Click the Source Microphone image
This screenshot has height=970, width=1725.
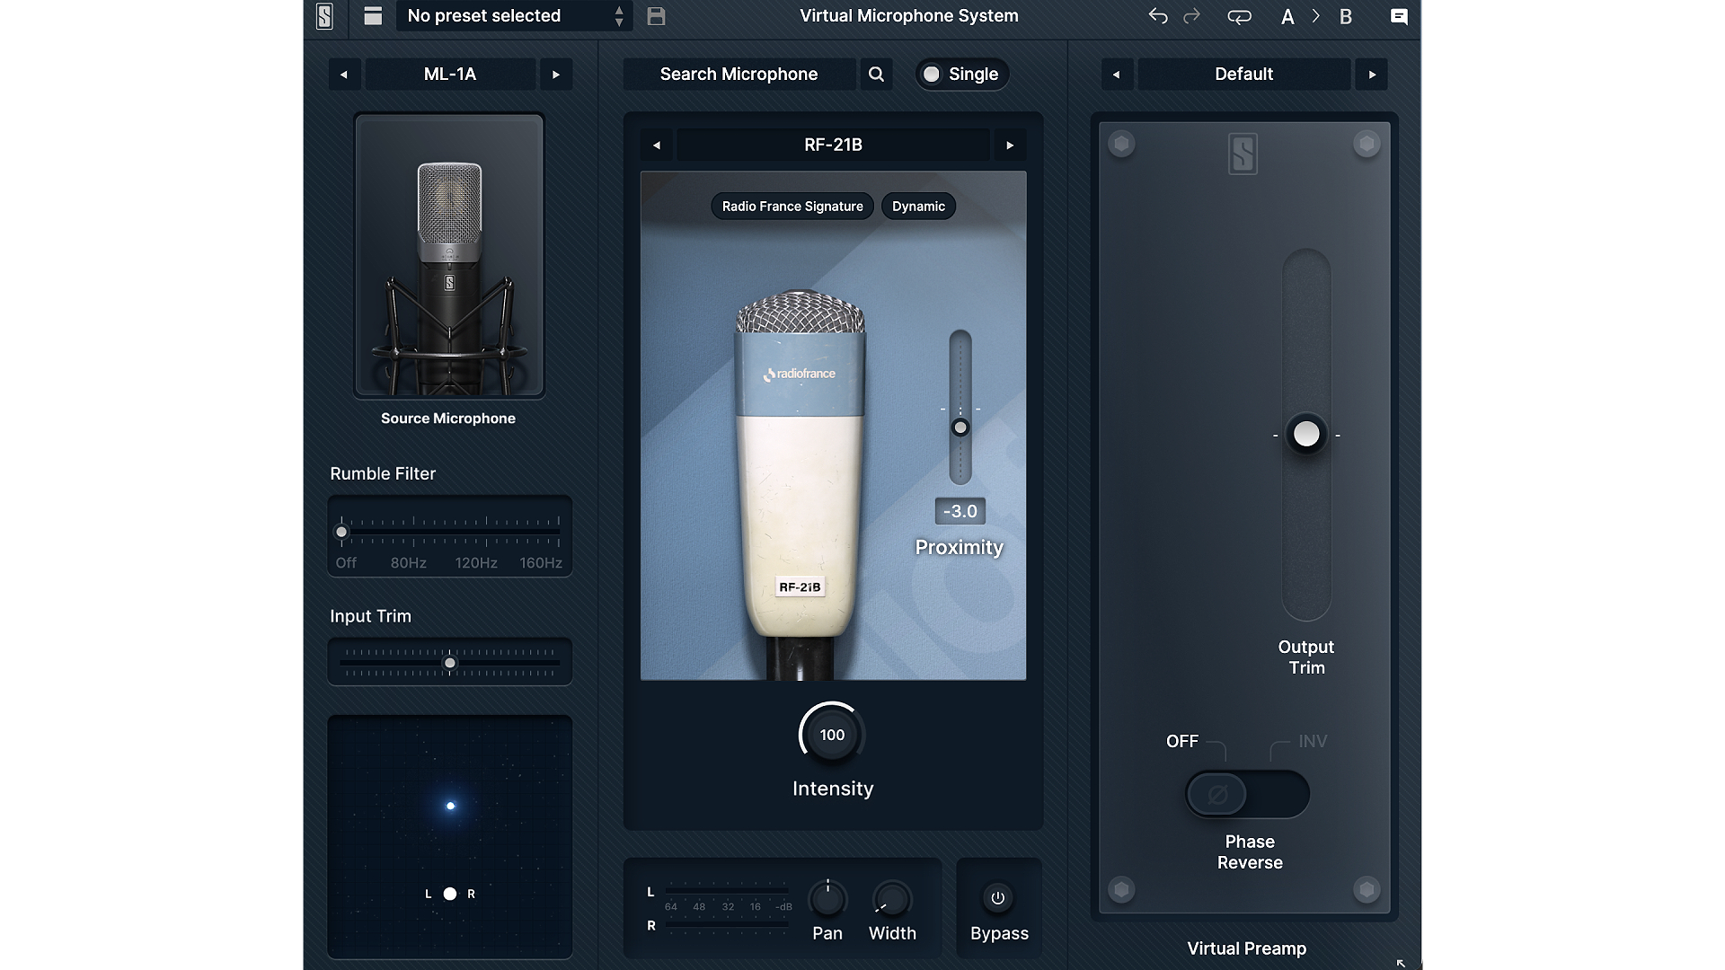coord(449,255)
